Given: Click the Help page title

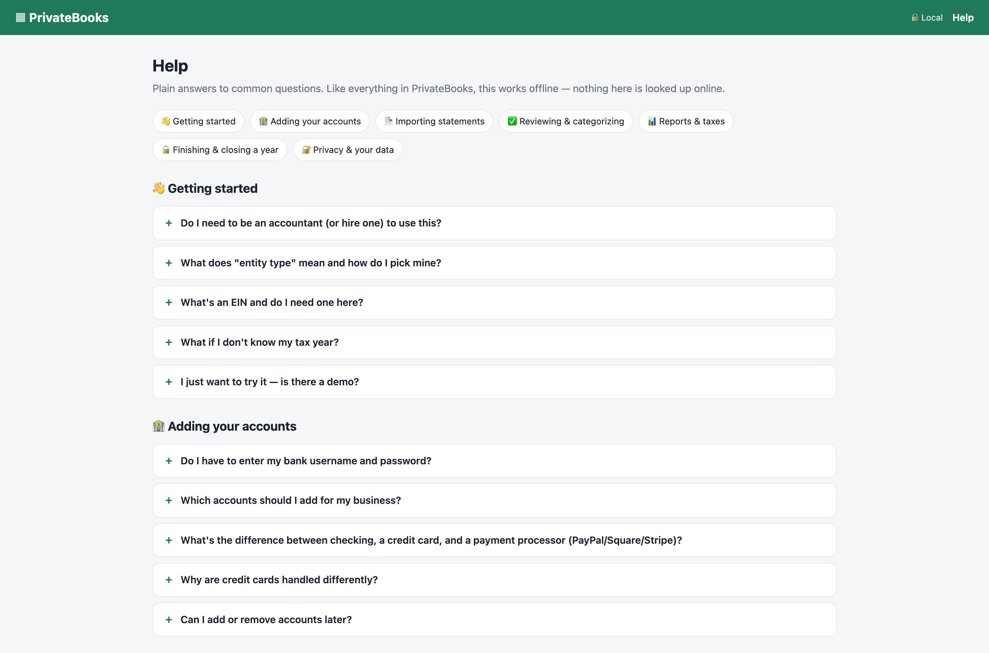Looking at the screenshot, I should point(170,66).
